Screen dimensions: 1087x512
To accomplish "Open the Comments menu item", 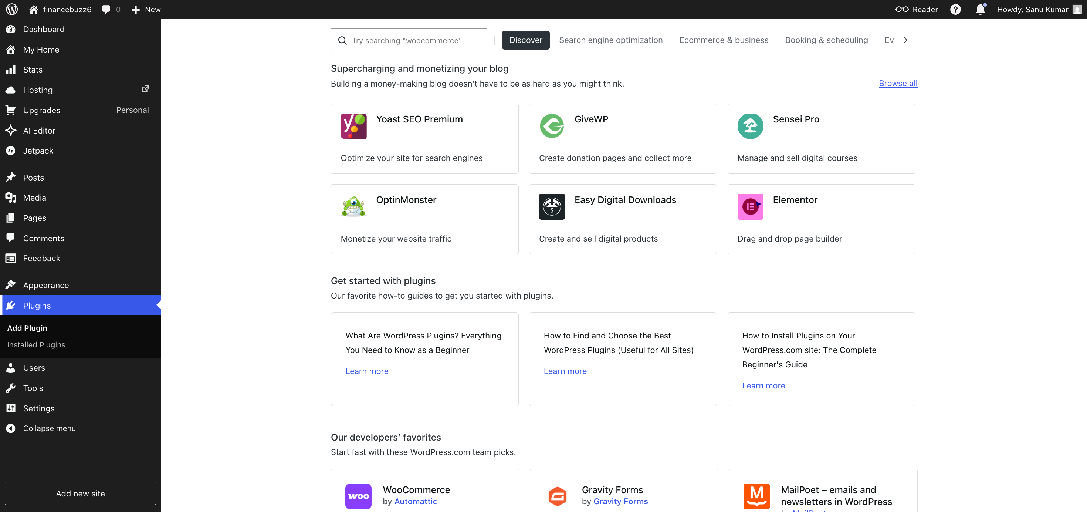I will pyautogui.click(x=80, y=238).
